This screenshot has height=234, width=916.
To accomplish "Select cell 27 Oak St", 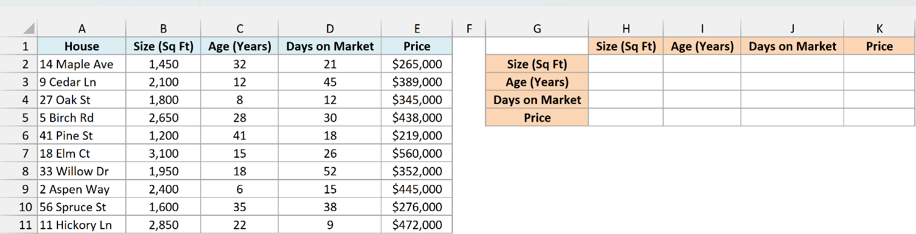I will point(82,100).
